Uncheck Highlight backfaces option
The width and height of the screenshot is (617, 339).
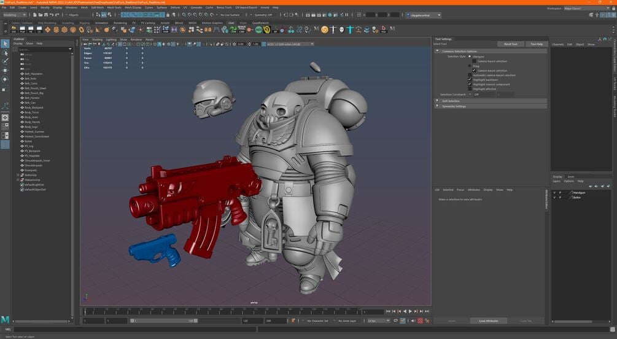coord(470,80)
